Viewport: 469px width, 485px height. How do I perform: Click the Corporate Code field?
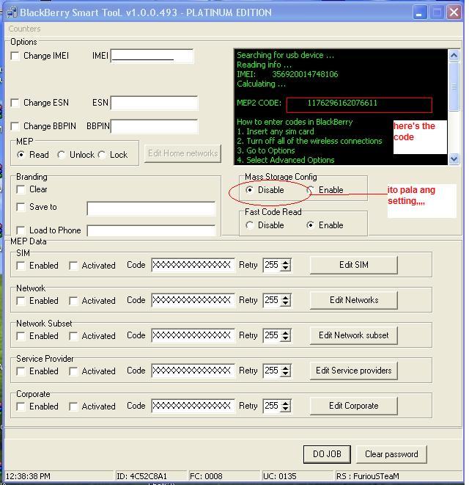193,406
